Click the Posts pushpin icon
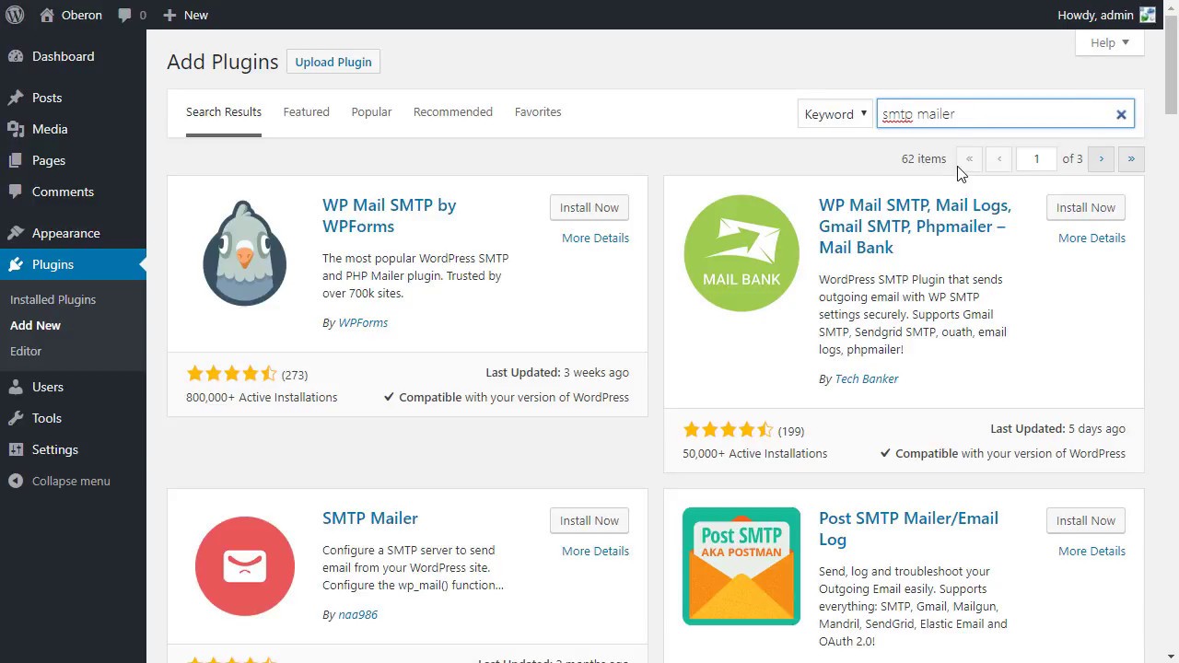 coord(16,98)
